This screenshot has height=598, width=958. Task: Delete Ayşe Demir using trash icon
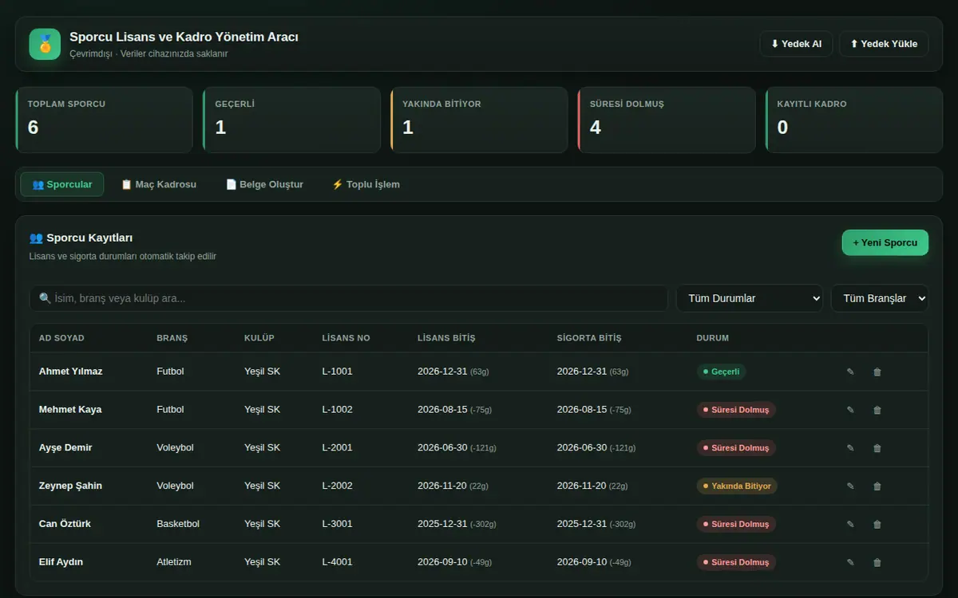877,448
